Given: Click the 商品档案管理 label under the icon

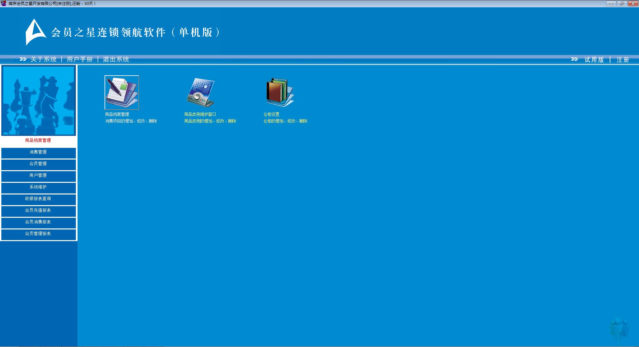Looking at the screenshot, I should [117, 114].
